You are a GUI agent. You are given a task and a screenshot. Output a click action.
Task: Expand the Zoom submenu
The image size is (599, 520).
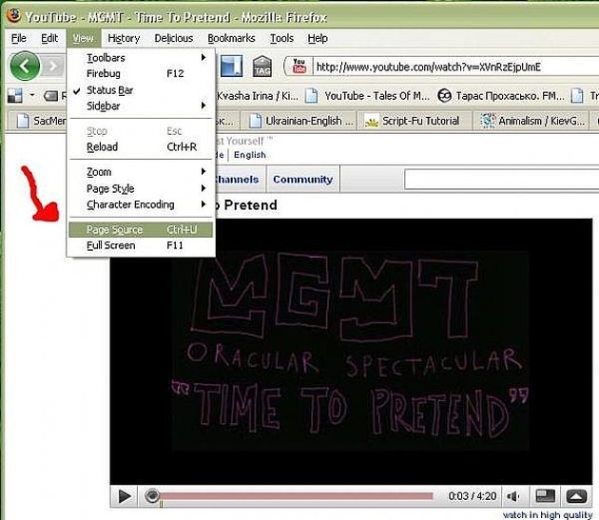pos(141,172)
